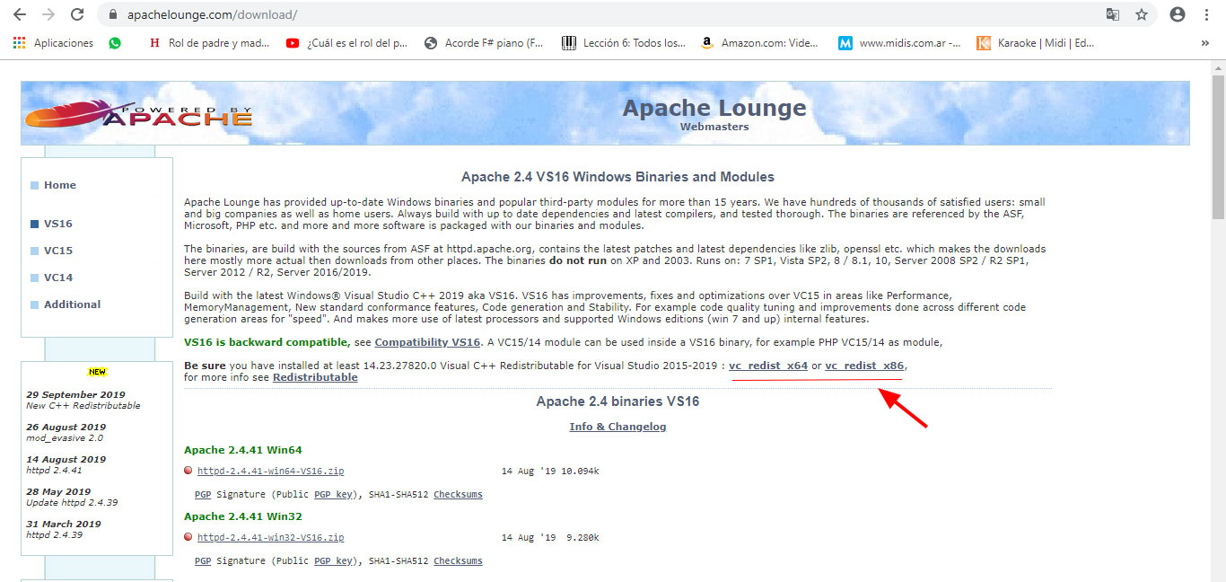Open the 'Acorde F# piano' bookmark
Screen dimensions: 1226x582
click(483, 42)
